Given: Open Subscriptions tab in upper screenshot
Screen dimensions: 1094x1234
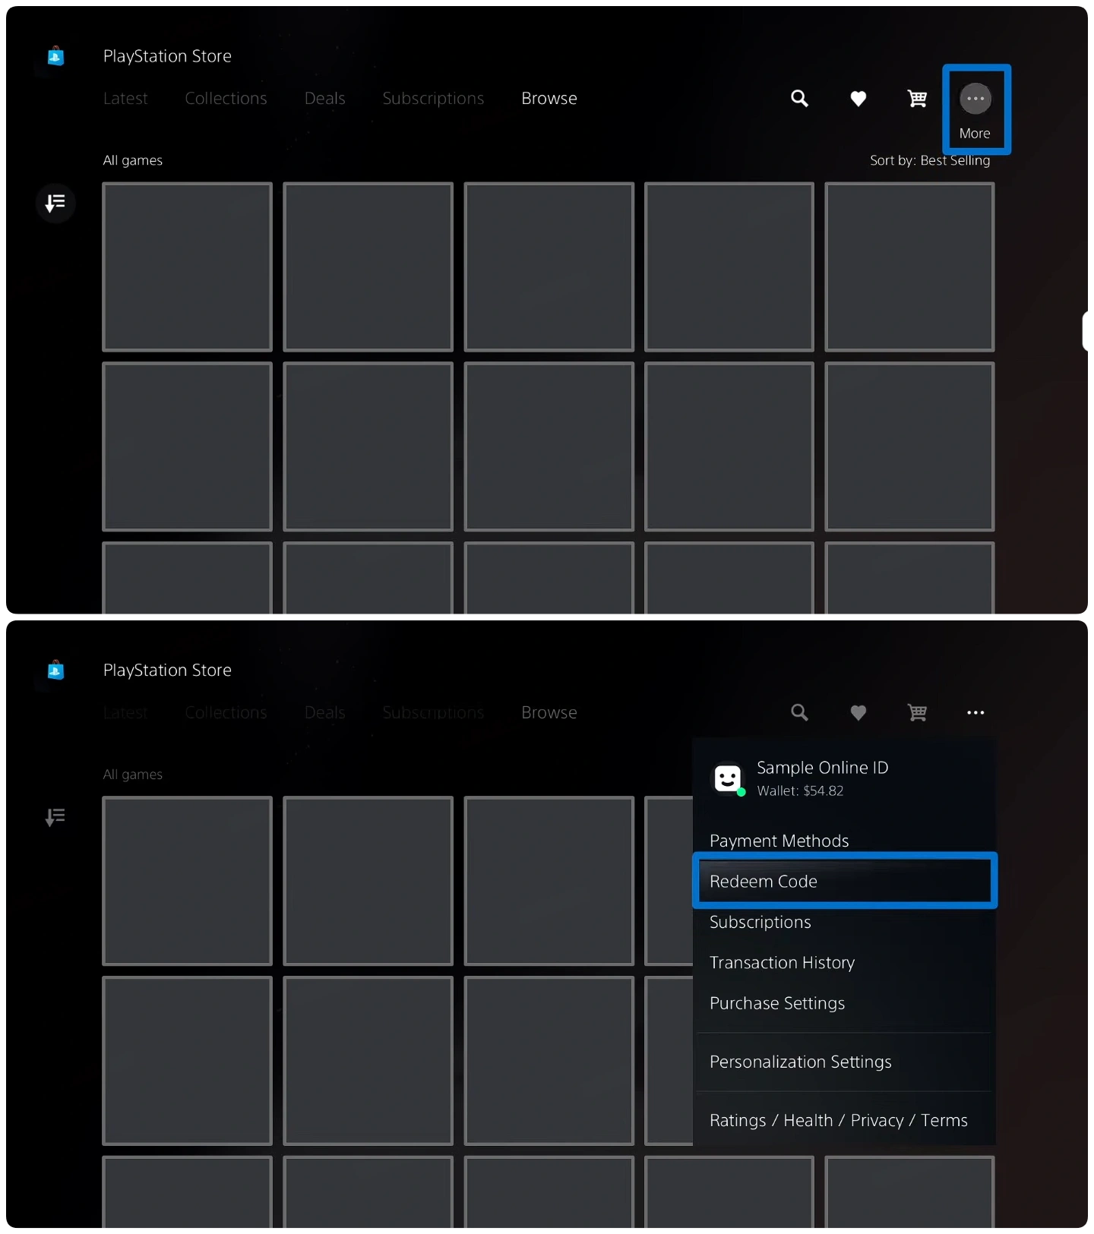Looking at the screenshot, I should coord(433,99).
